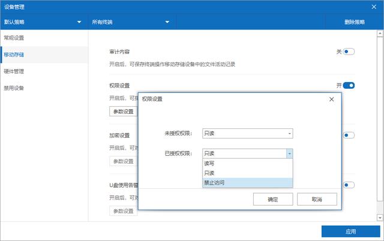Go to 常规设置 section
Image resolution: width=384 pixels, height=241 pixels.
(x=44, y=38)
